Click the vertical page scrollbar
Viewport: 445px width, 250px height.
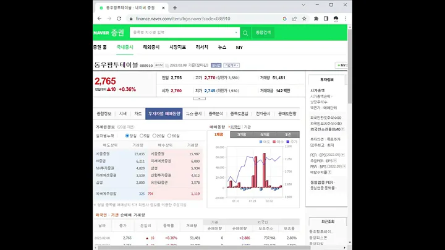(350, 66)
